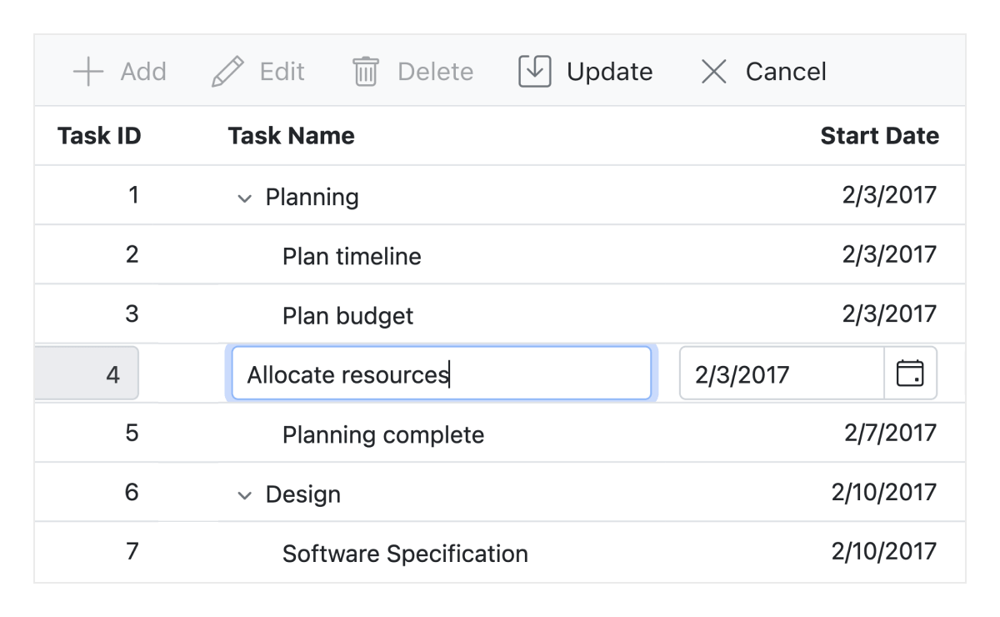
Task: Click the chevron next to Design
Action: coord(243,494)
